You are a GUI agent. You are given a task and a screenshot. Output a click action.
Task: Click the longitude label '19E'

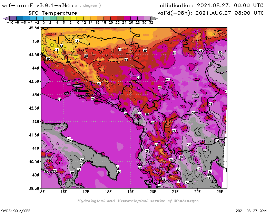(131, 192)
